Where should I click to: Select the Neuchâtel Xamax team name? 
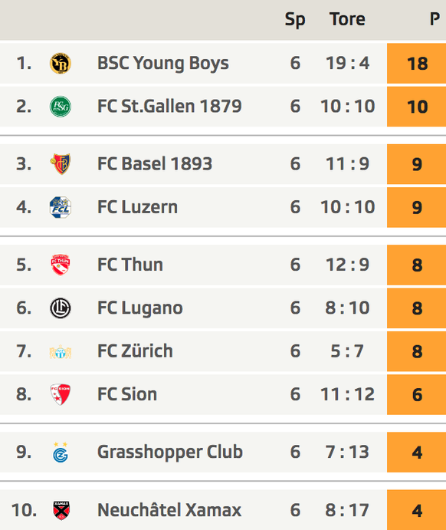[169, 510]
